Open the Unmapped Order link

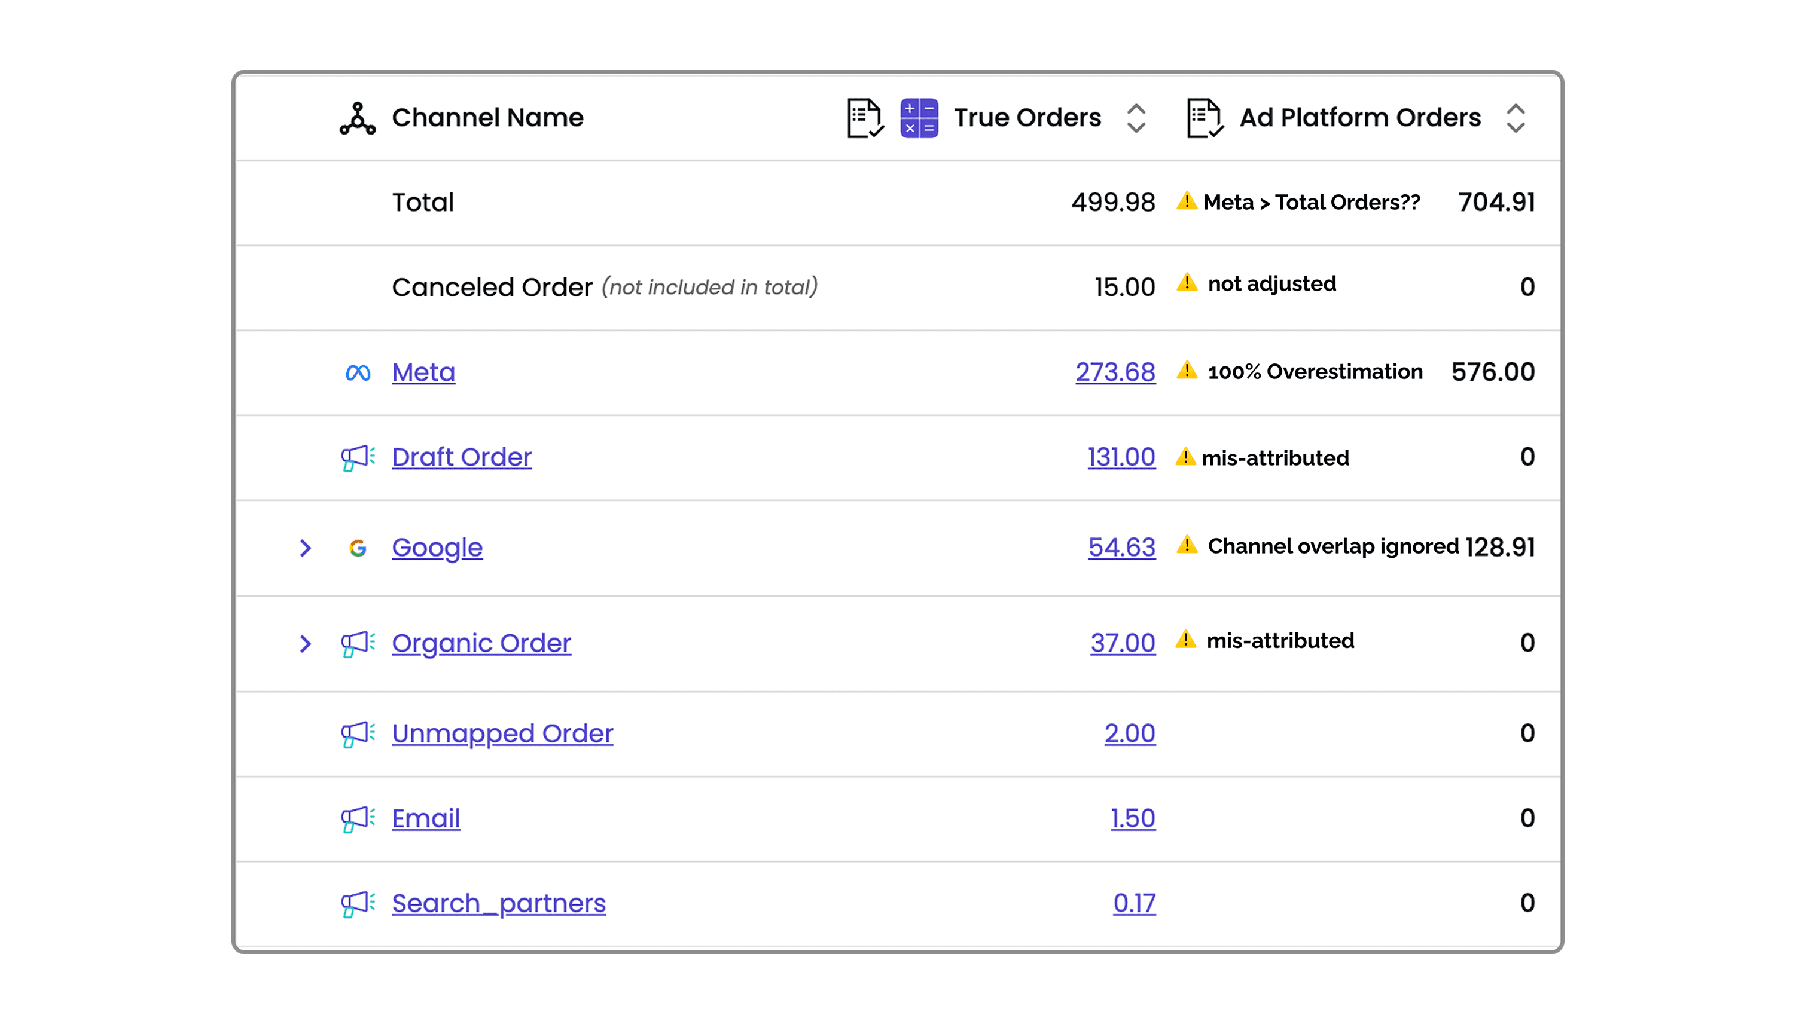(x=502, y=733)
